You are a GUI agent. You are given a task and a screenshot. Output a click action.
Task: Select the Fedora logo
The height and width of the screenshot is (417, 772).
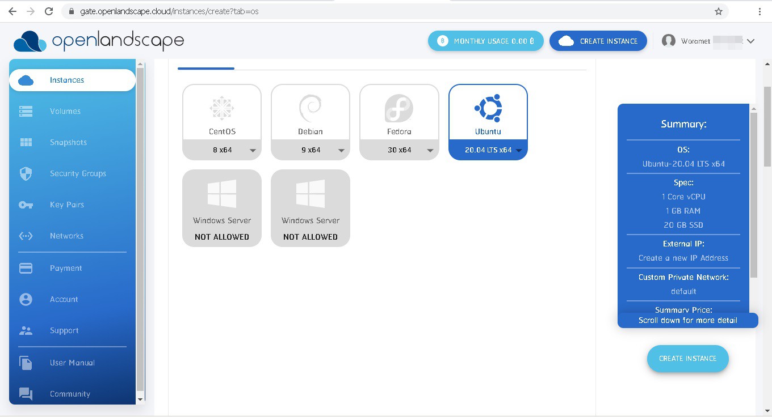pos(399,108)
